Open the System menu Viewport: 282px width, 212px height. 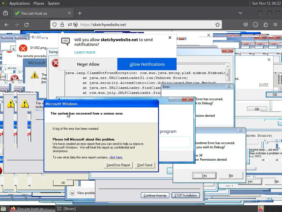click(54, 3)
